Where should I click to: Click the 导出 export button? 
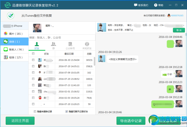[179, 30]
